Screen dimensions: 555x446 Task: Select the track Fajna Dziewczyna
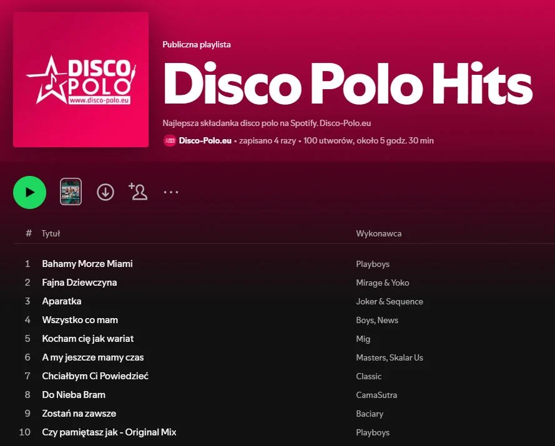coord(79,283)
